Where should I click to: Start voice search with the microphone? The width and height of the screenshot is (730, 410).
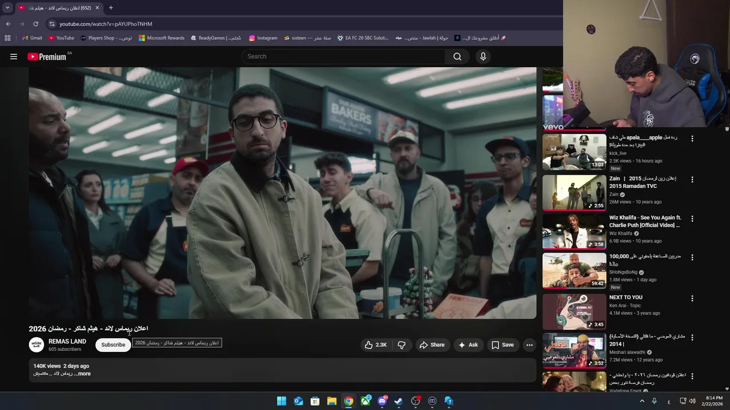[483, 56]
